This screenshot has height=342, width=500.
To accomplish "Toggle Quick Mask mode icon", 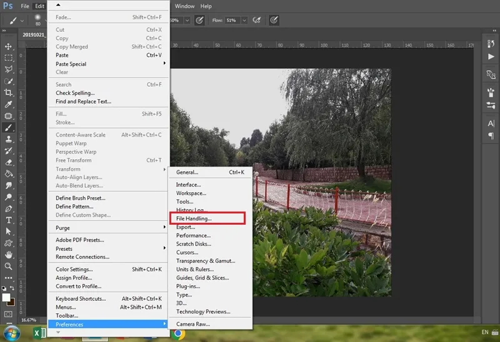I will (8, 314).
